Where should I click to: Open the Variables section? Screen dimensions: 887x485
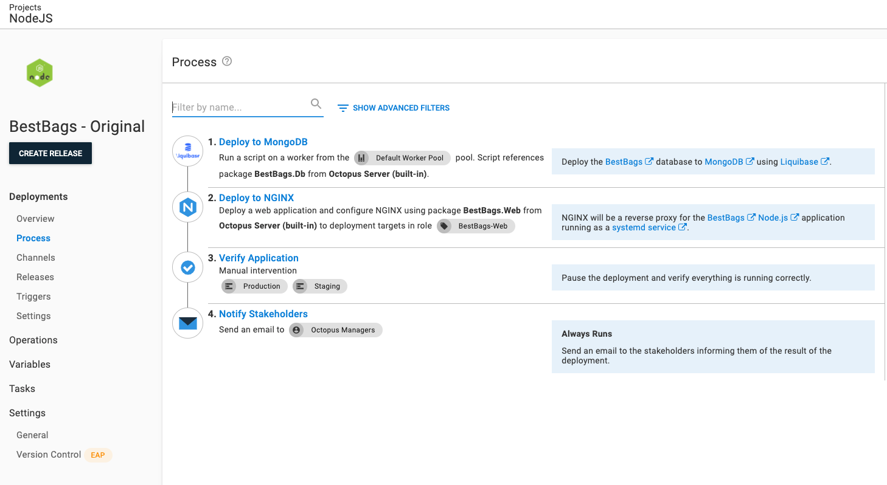(29, 364)
